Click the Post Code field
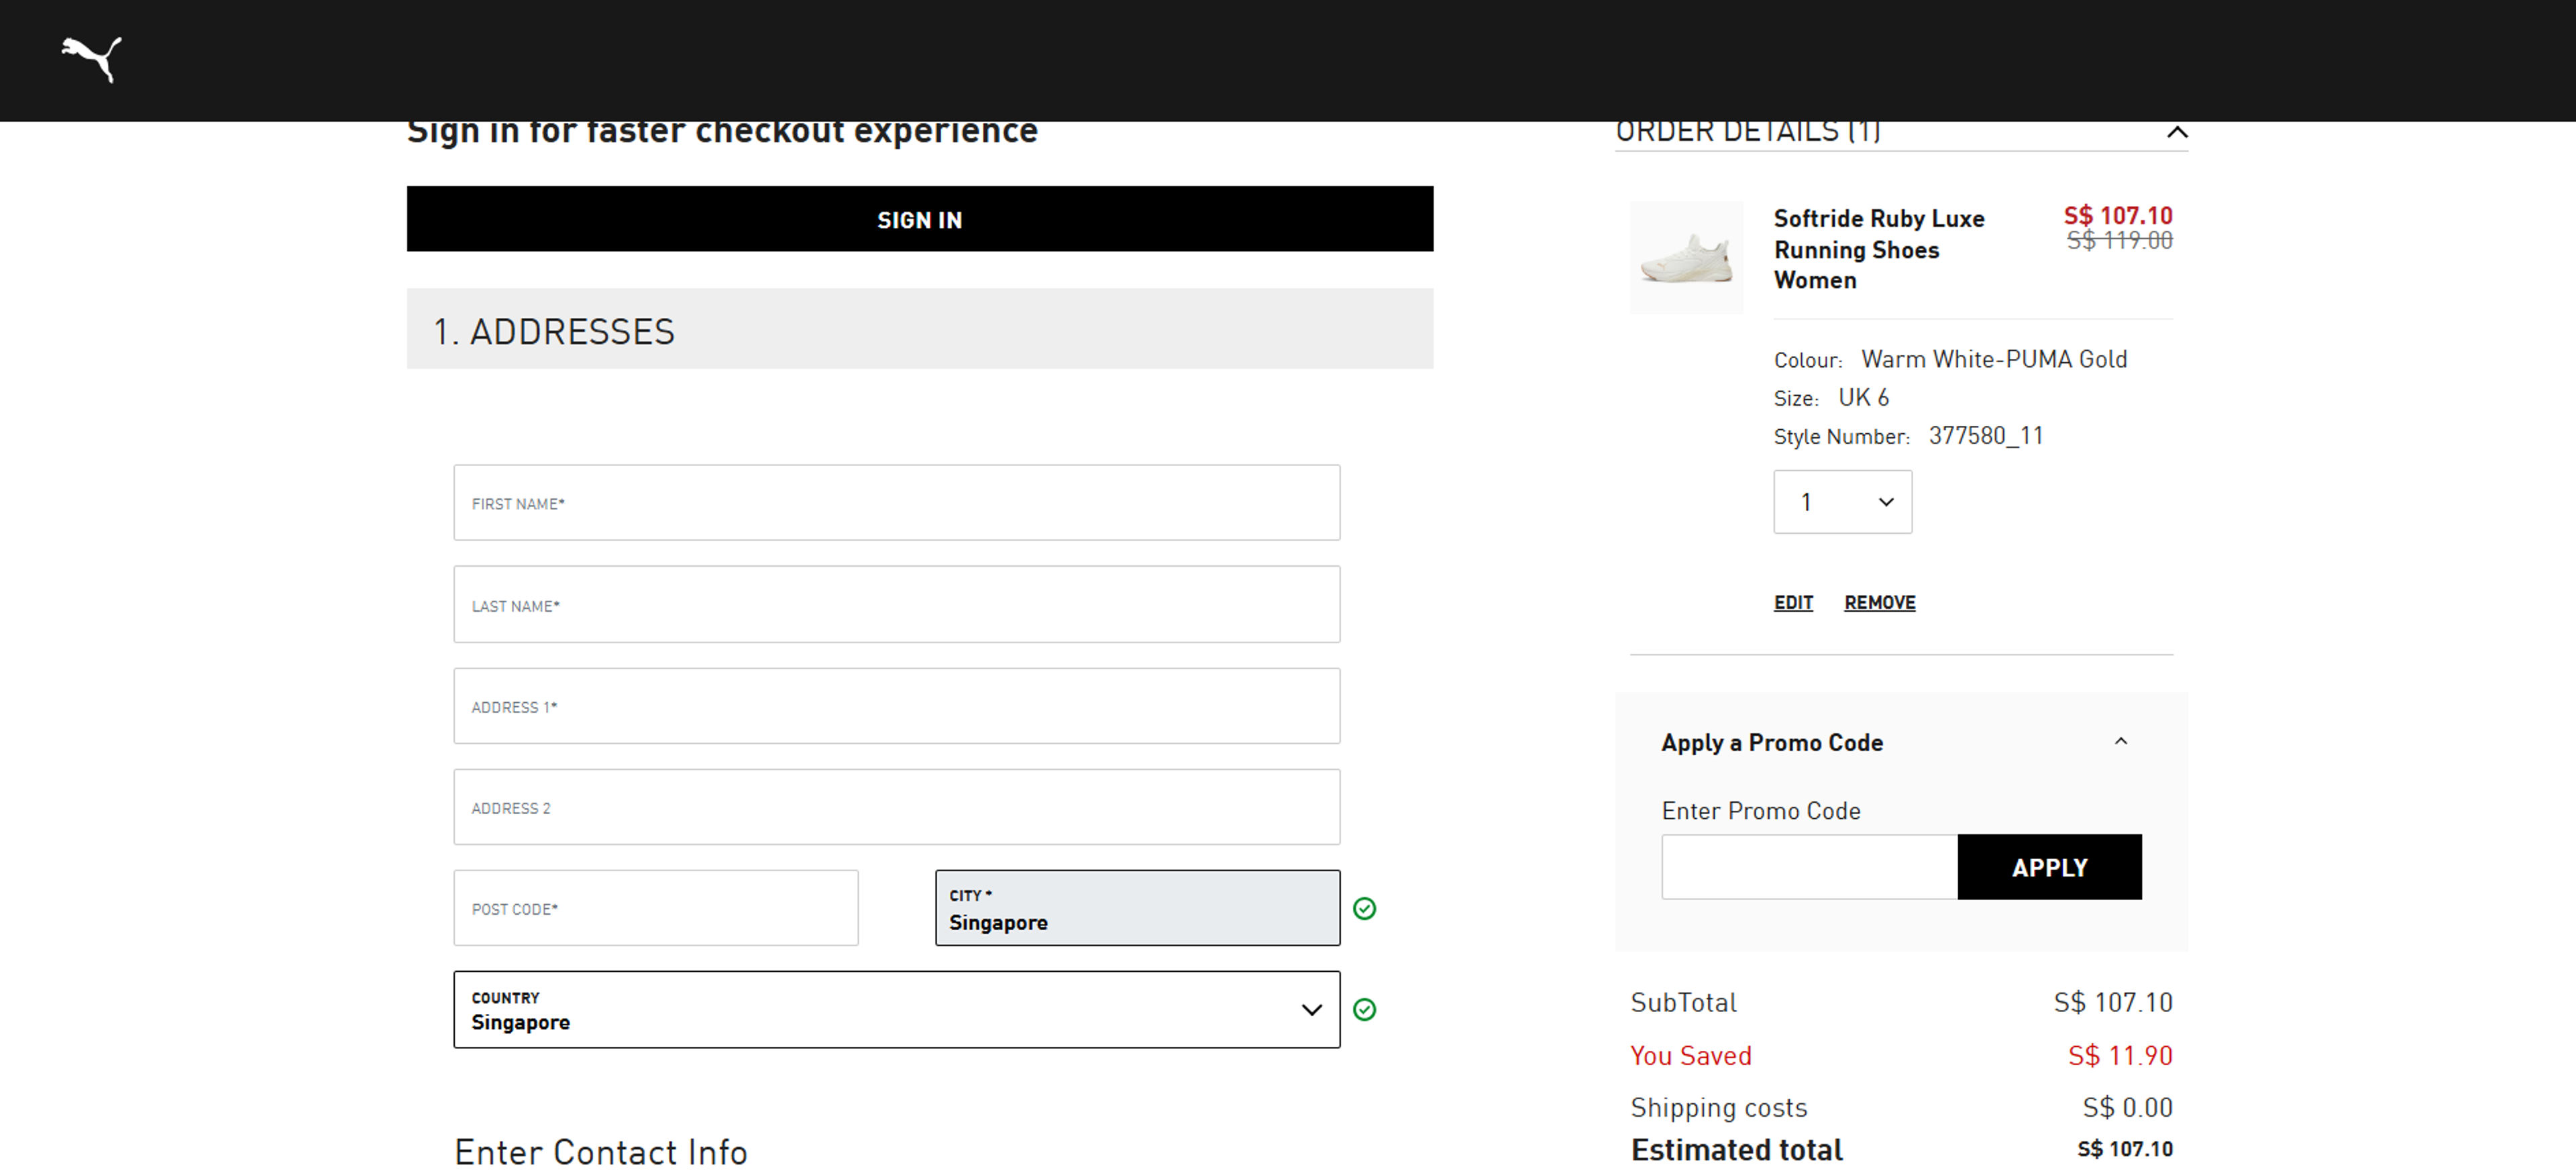Image resolution: width=2576 pixels, height=1175 pixels. [656, 908]
